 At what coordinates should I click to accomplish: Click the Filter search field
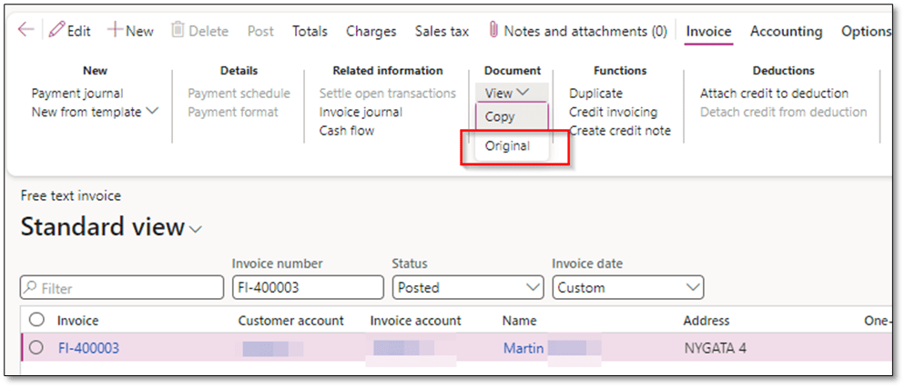pyautogui.click(x=122, y=288)
